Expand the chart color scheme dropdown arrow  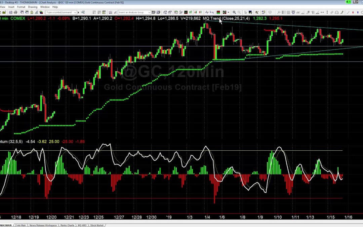pos(228,12)
